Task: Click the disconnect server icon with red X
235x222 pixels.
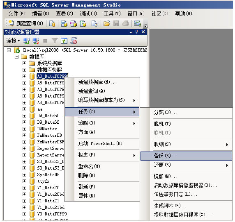Action: click(x=36, y=41)
